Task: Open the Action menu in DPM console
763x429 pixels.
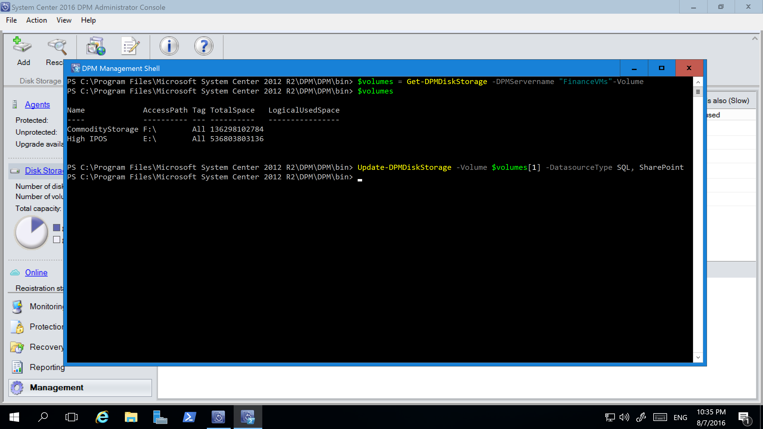Action: pos(37,21)
